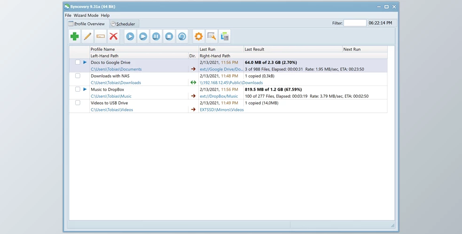This screenshot has height=234, width=462.
Task: Click the stacked windows toolbar icon
Action: click(225, 36)
